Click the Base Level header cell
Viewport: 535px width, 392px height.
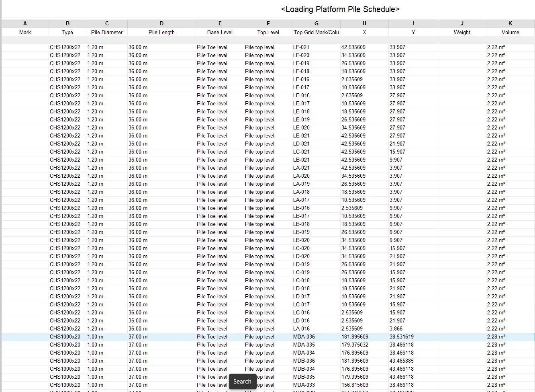[x=219, y=32]
